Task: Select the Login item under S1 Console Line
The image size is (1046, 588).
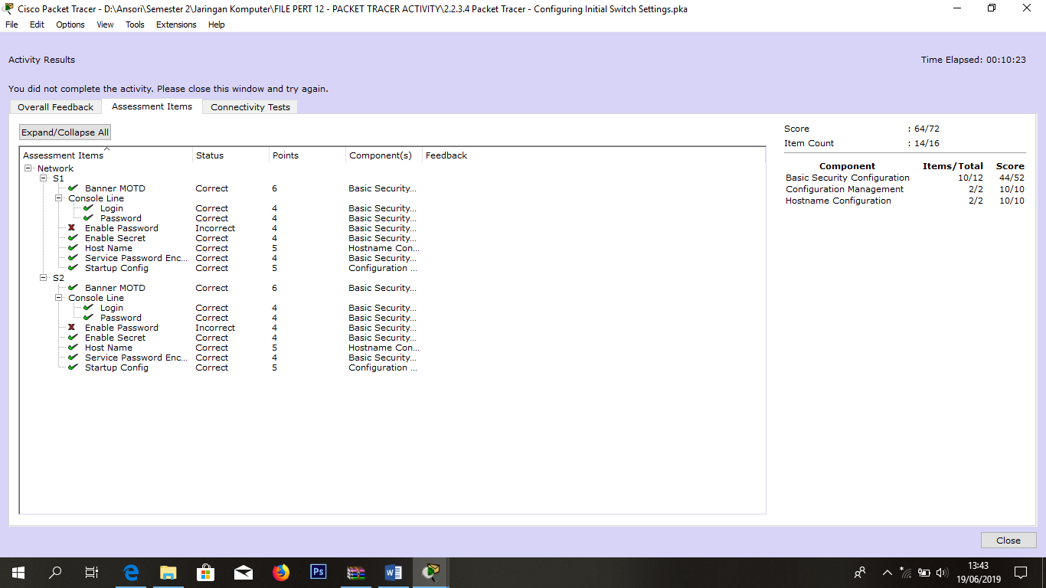Action: (112, 208)
